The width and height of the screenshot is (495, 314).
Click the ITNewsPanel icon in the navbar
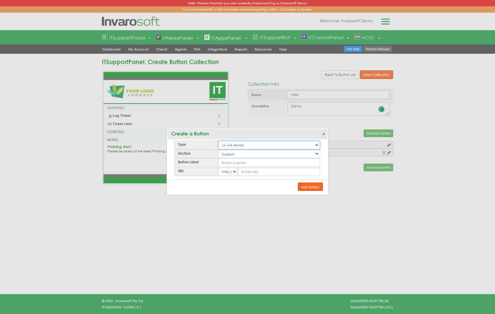point(158,37)
